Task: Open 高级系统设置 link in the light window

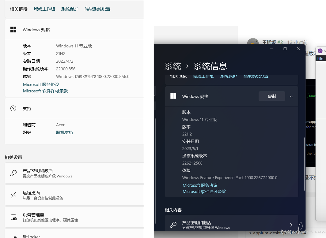Action: (97, 9)
